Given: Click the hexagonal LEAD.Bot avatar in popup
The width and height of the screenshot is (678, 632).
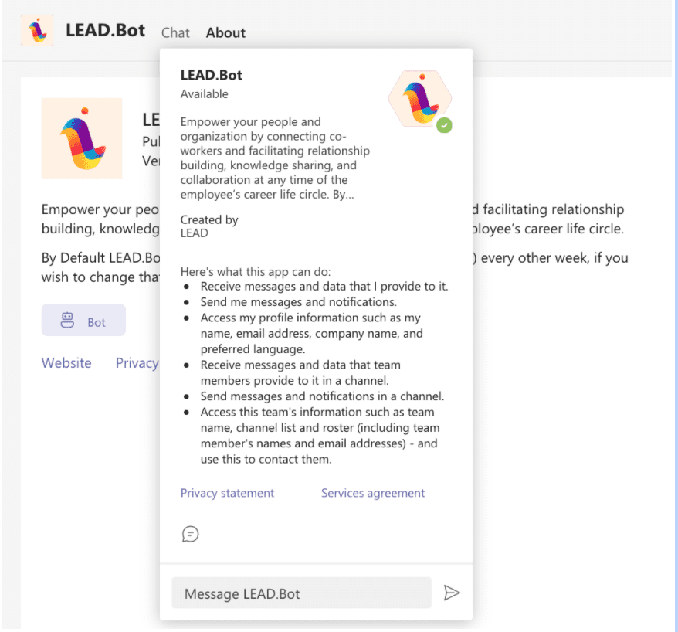Looking at the screenshot, I should 419,98.
